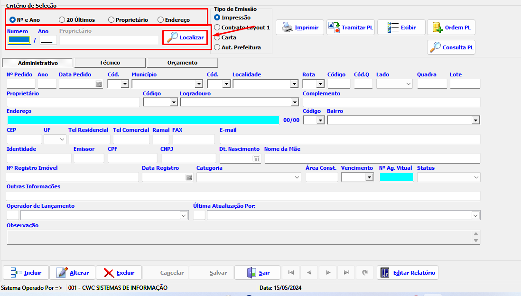
Task: Open the Categoria dropdown list
Action: tap(297, 177)
